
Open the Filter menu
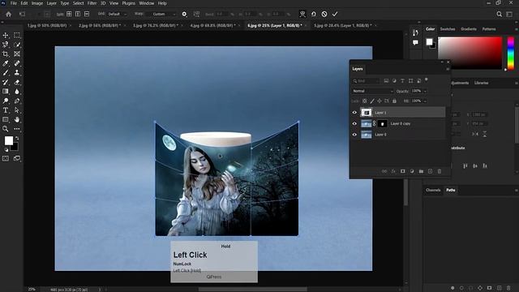pos(92,3)
